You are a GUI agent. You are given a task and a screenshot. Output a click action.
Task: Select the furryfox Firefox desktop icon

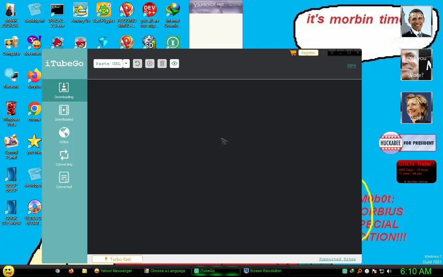[x=34, y=79]
